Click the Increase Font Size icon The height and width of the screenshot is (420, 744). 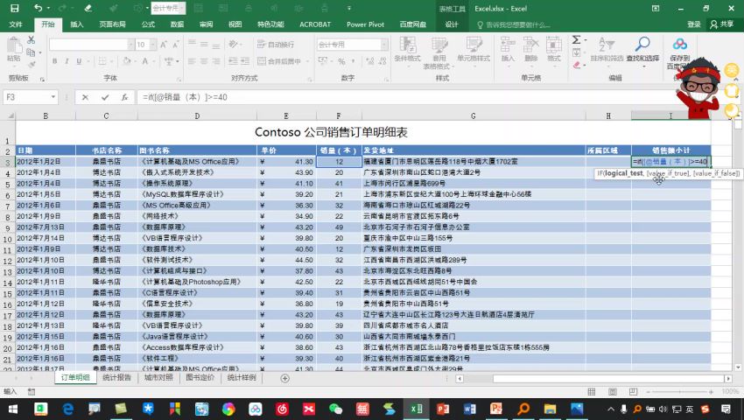coord(164,45)
